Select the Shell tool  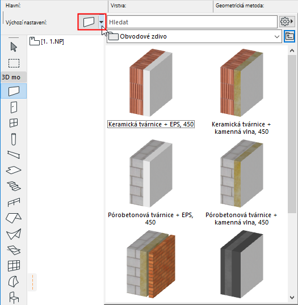(14, 234)
